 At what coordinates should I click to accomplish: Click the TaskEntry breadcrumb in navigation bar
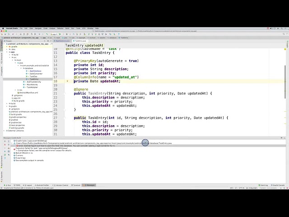point(125,38)
